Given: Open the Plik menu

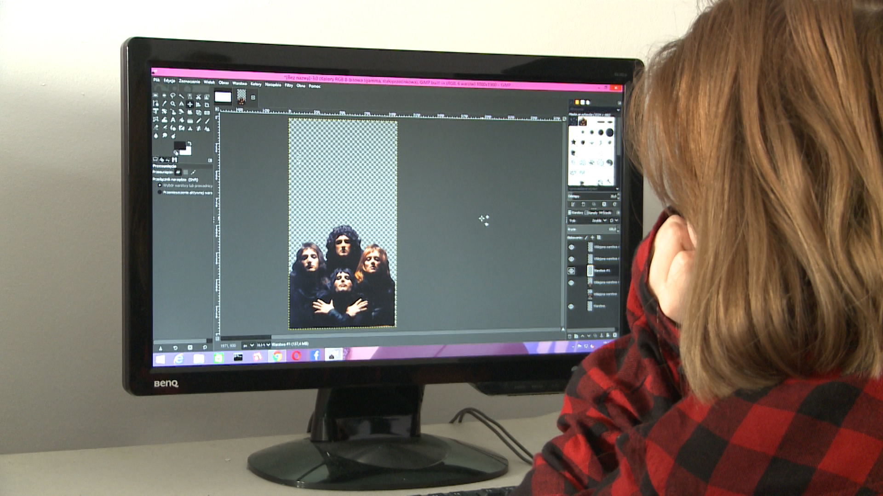Looking at the screenshot, I should point(156,79).
